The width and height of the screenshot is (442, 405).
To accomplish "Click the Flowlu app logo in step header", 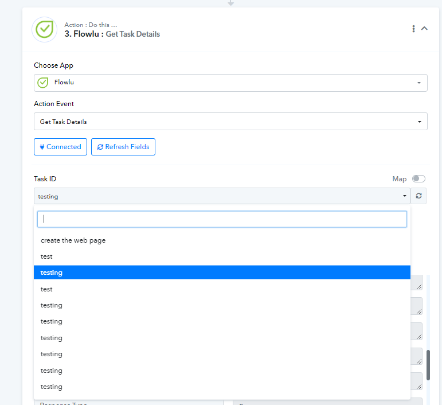I will tap(45, 30).
